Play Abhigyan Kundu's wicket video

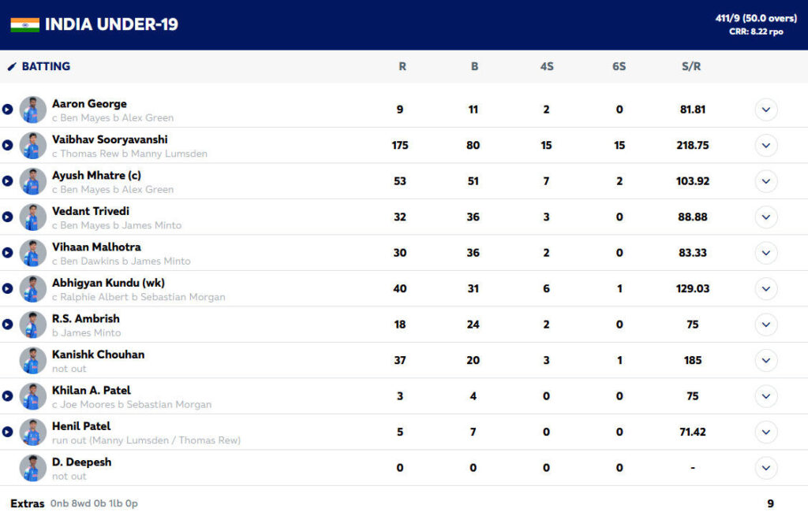(x=7, y=289)
